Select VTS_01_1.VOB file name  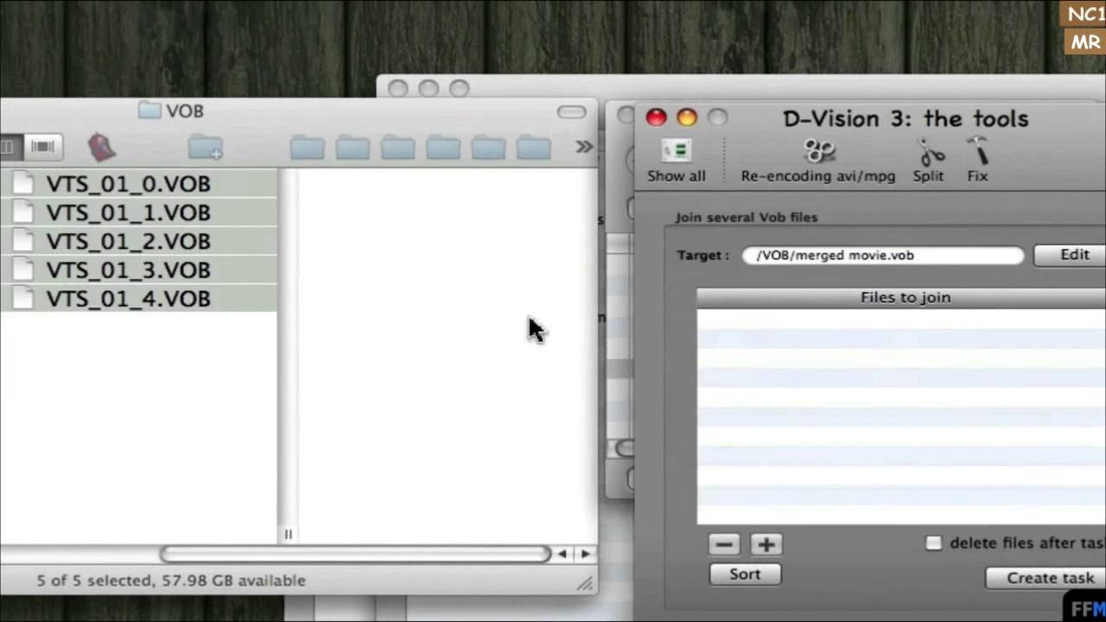coord(128,213)
